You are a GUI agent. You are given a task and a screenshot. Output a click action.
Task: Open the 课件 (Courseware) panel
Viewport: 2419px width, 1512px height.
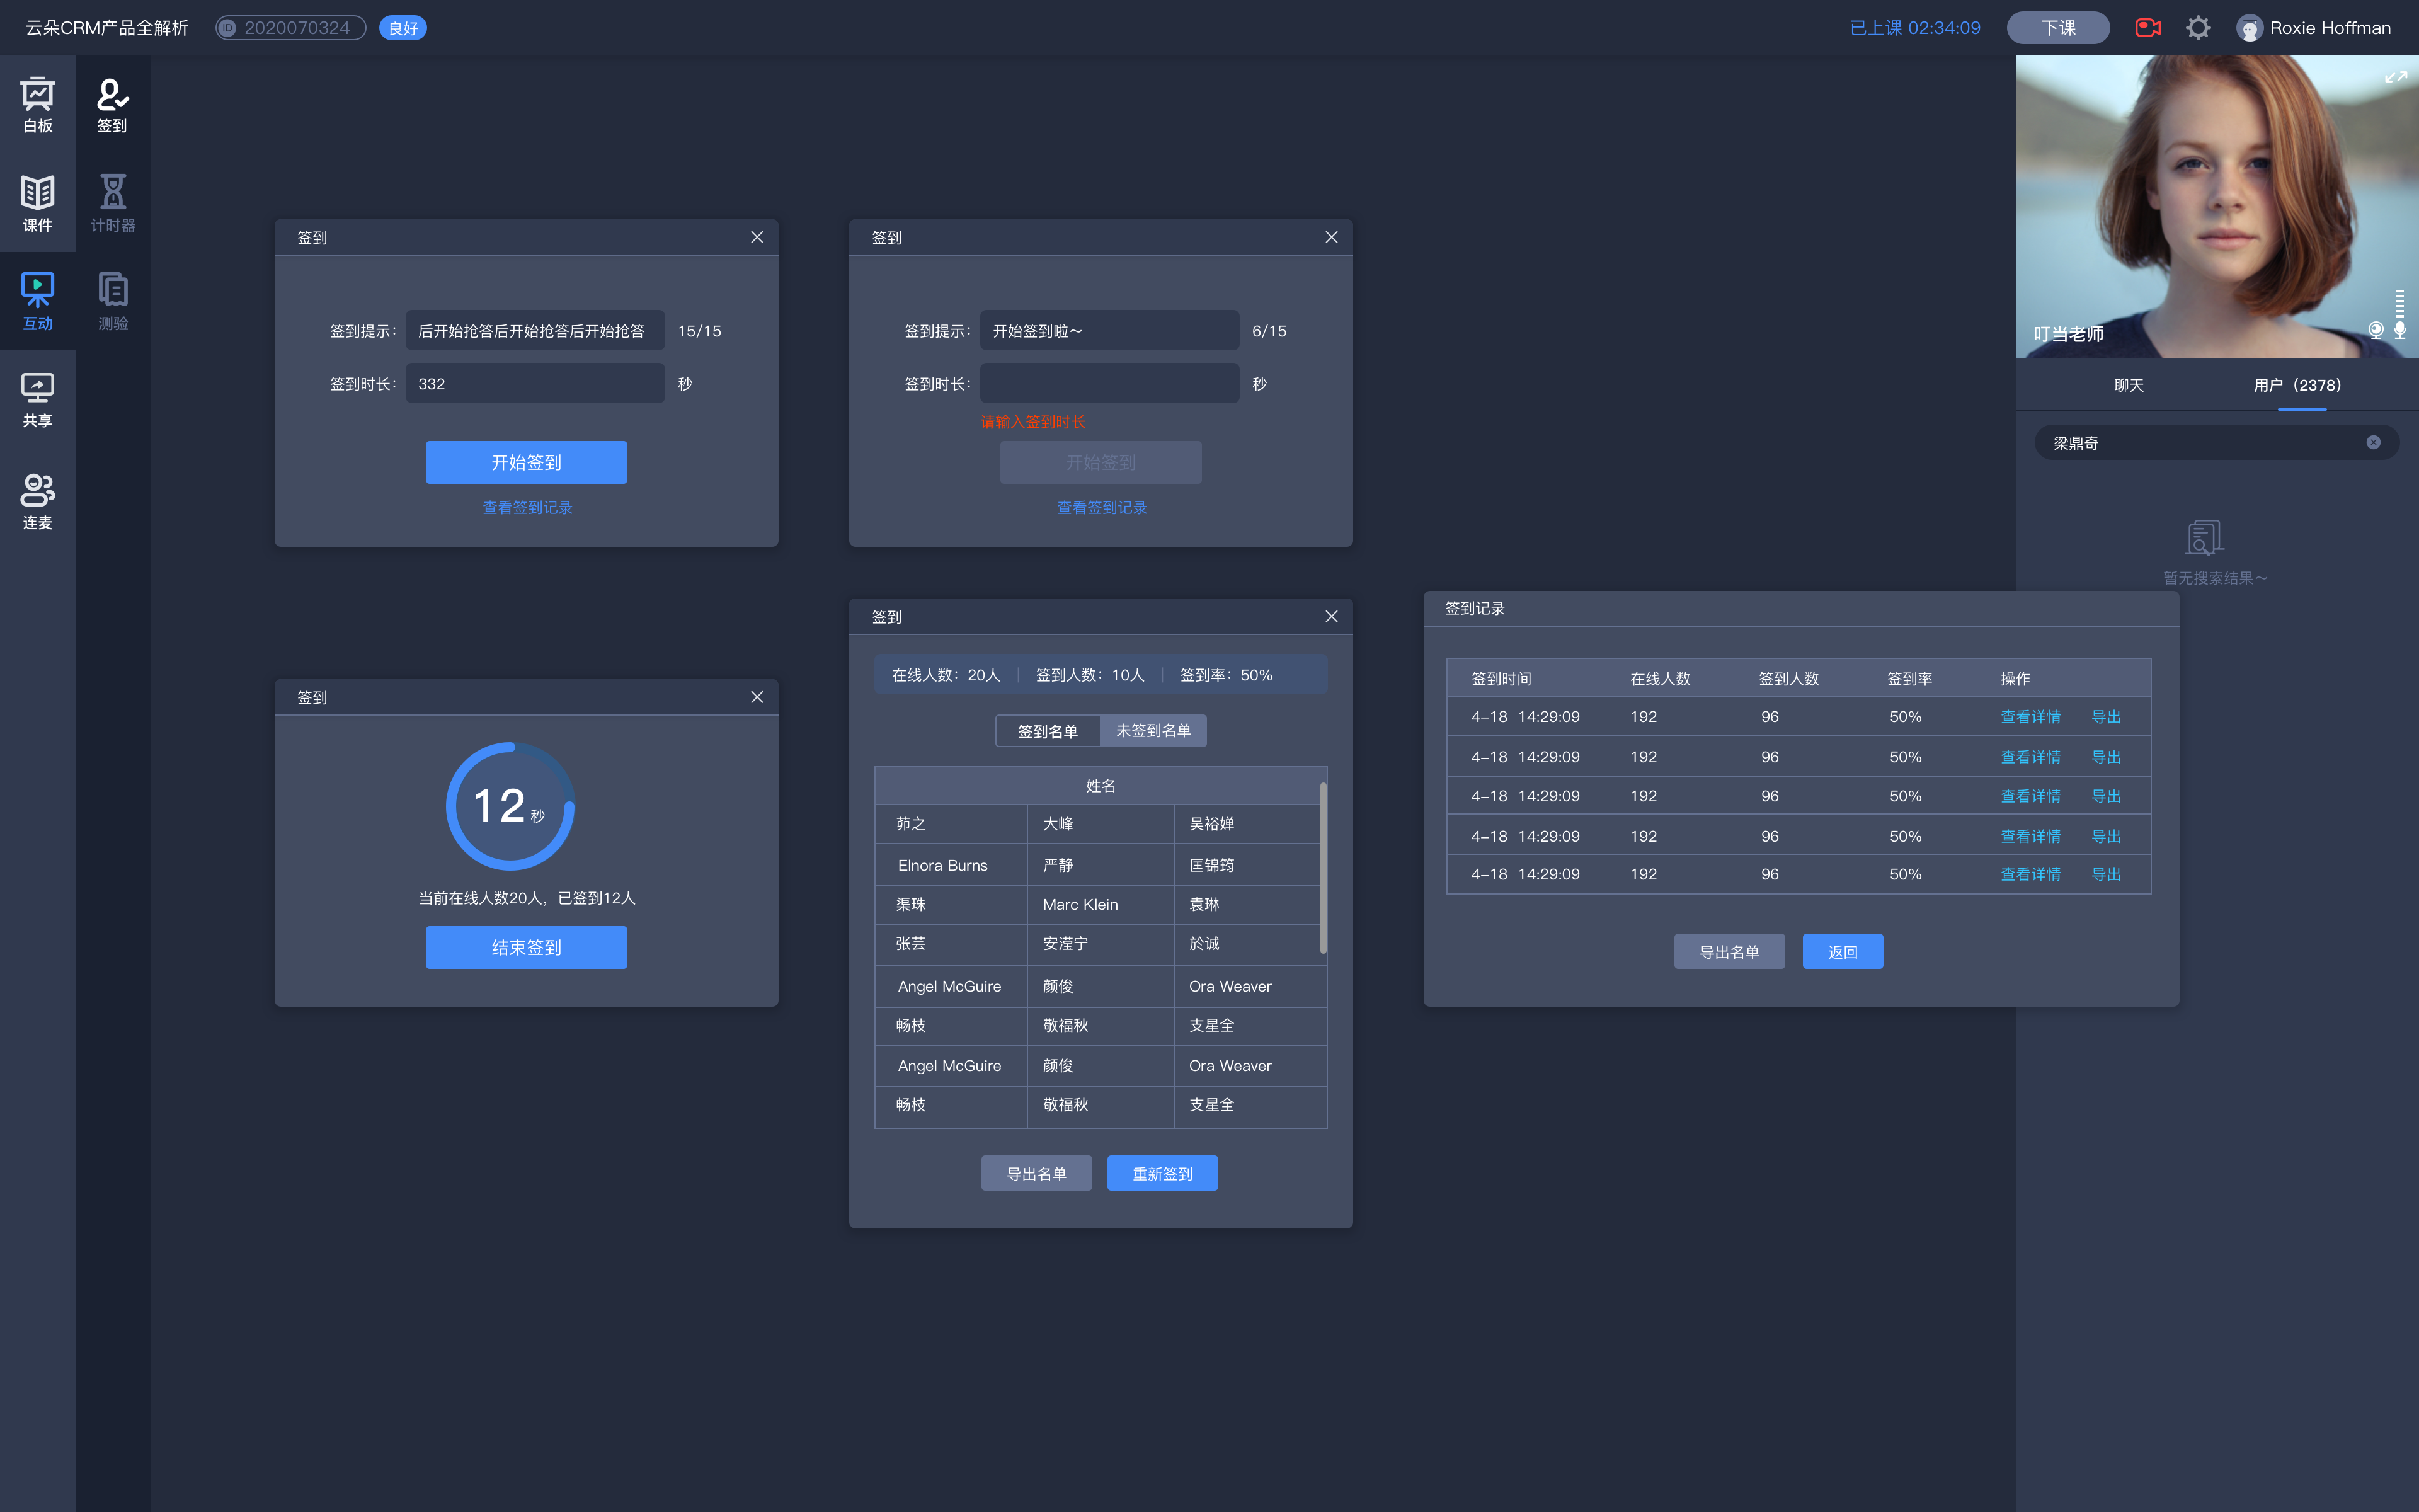pos(38,200)
